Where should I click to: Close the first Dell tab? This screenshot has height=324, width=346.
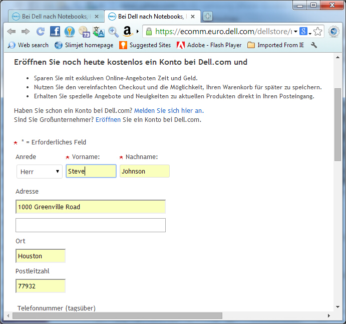97,17
